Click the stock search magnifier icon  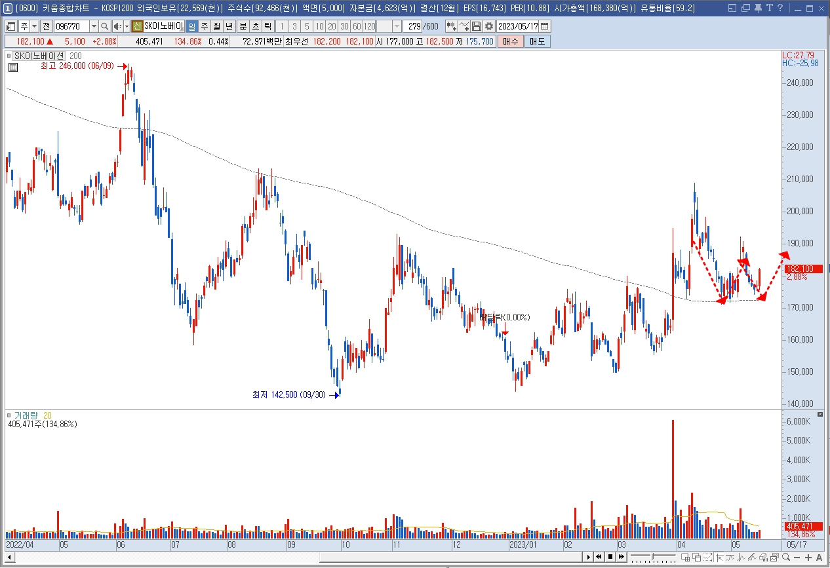pyautogui.click(x=104, y=26)
